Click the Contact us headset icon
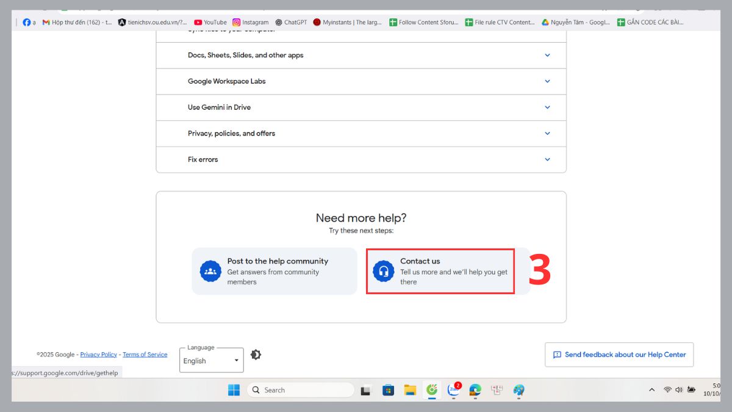732x412 pixels. click(x=384, y=271)
